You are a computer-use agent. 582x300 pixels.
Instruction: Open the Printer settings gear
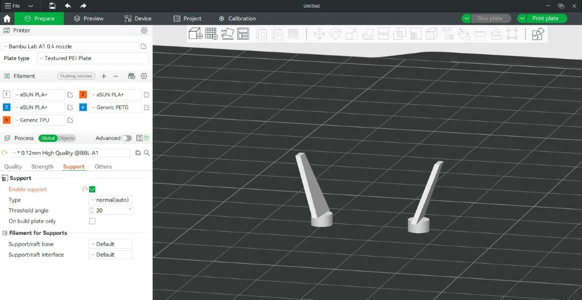(144, 30)
